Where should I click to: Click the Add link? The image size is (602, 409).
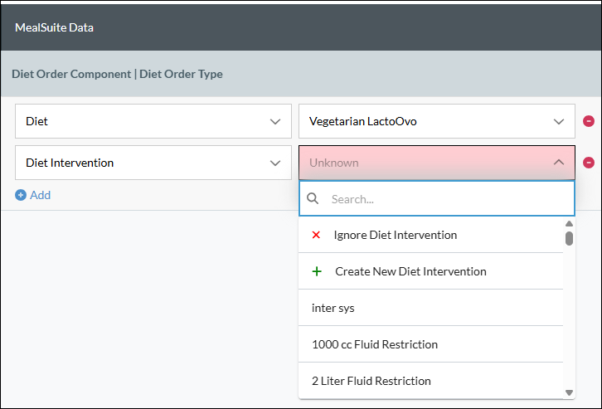(x=41, y=195)
